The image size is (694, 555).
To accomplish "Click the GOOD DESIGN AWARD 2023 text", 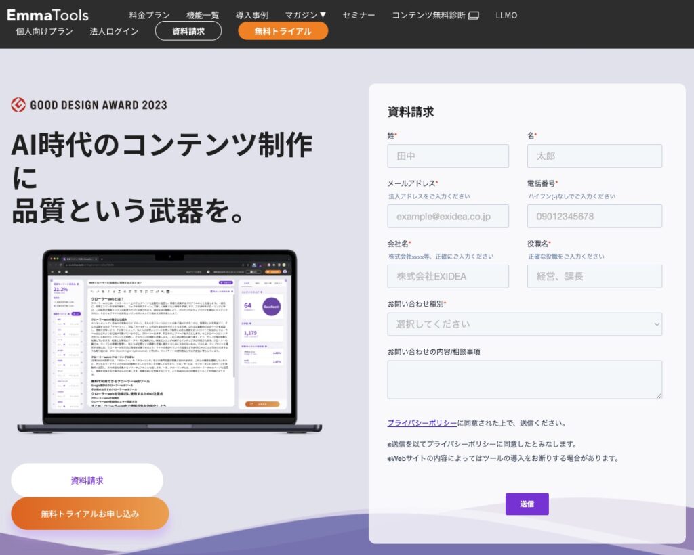I will click(x=98, y=105).
